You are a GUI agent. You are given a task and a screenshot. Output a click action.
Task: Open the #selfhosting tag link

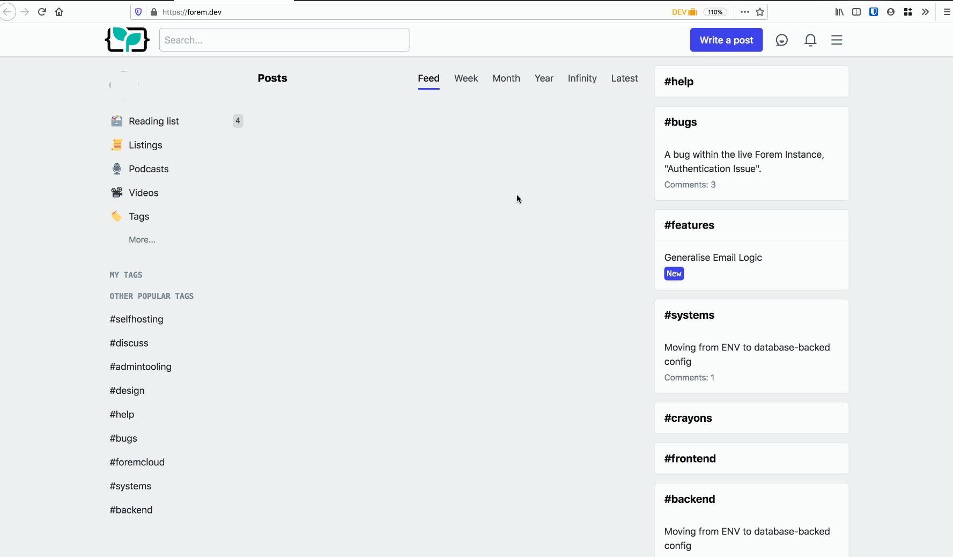point(136,319)
